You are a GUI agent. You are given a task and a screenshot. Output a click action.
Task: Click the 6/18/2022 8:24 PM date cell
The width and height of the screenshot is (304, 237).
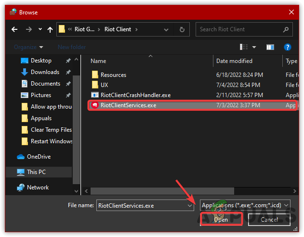[239, 75]
